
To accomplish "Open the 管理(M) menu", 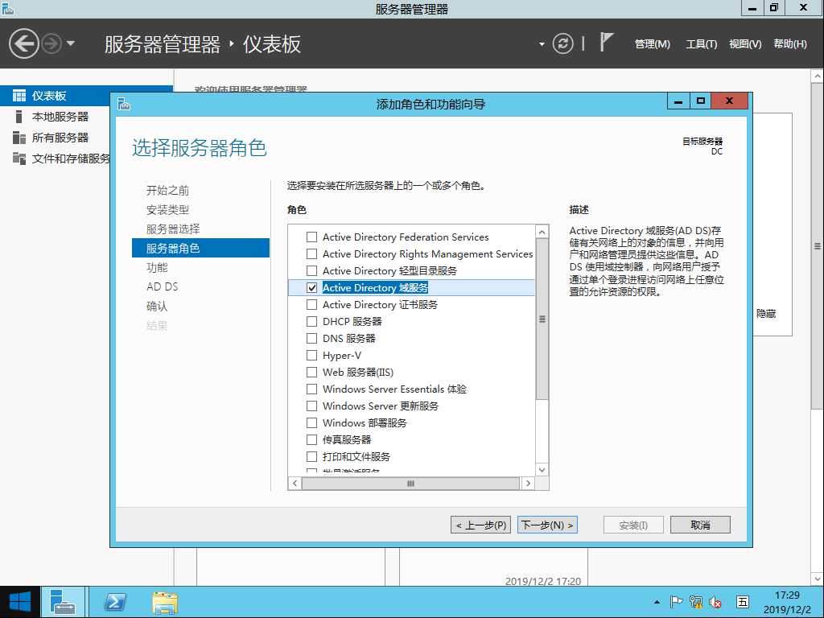I will coord(652,44).
